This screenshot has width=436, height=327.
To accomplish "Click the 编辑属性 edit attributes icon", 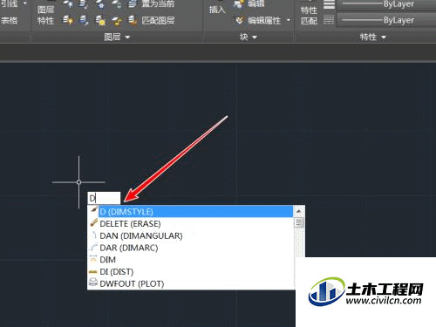I will pos(240,20).
